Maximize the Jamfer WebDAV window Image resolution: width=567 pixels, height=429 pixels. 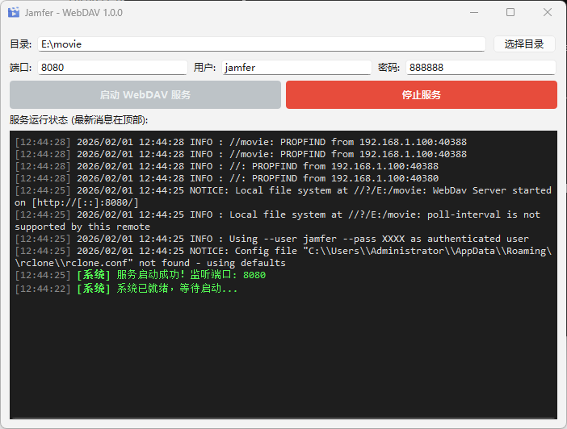tap(510, 13)
